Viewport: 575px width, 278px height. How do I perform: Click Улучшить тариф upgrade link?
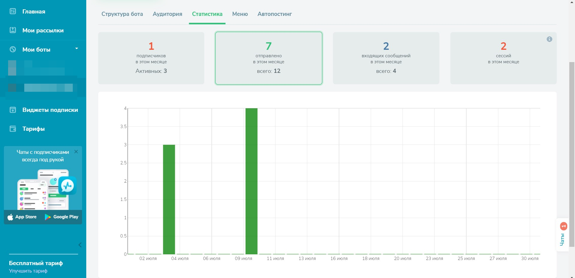coord(28,271)
